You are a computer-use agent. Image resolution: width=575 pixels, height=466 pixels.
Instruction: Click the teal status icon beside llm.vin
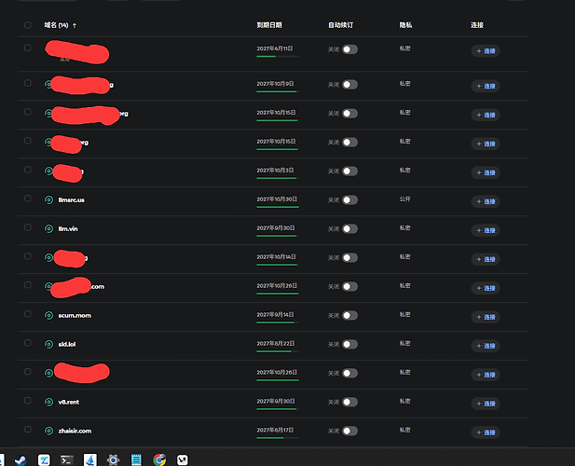48,228
